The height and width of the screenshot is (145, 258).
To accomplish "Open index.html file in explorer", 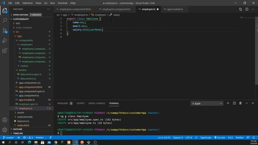I will click(23, 125).
